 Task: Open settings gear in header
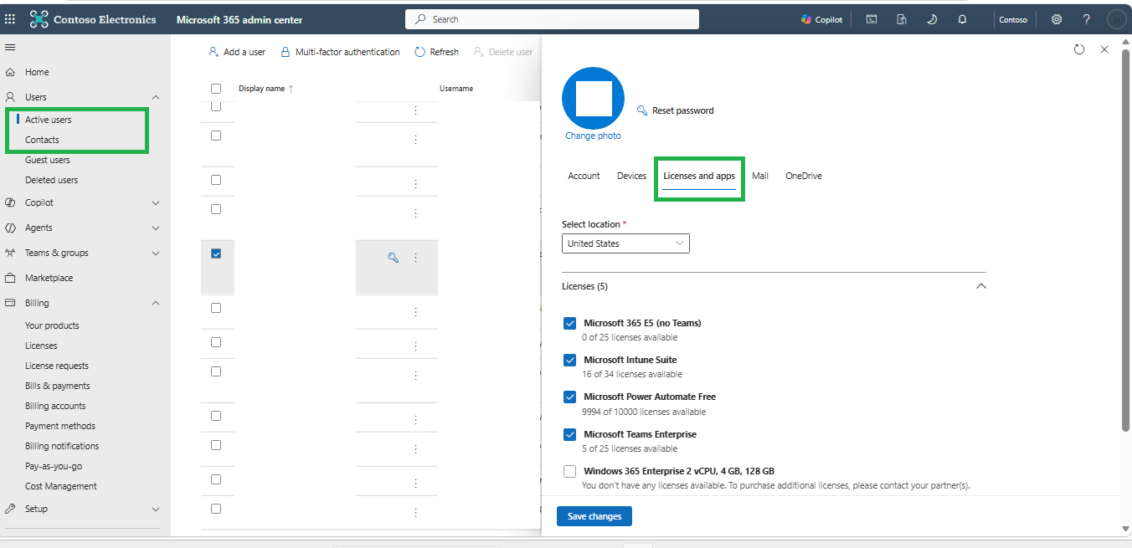[1057, 19]
